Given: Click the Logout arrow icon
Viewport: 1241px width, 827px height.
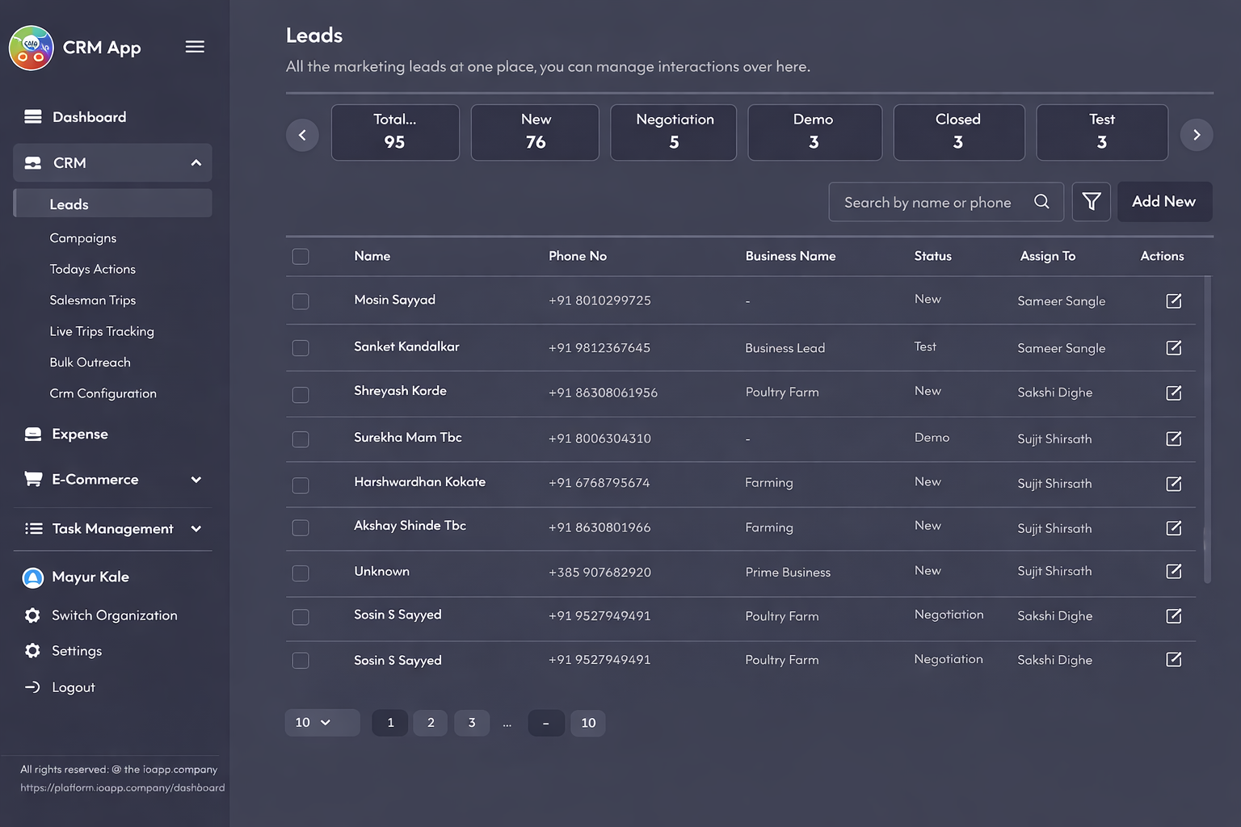Looking at the screenshot, I should click(x=32, y=687).
